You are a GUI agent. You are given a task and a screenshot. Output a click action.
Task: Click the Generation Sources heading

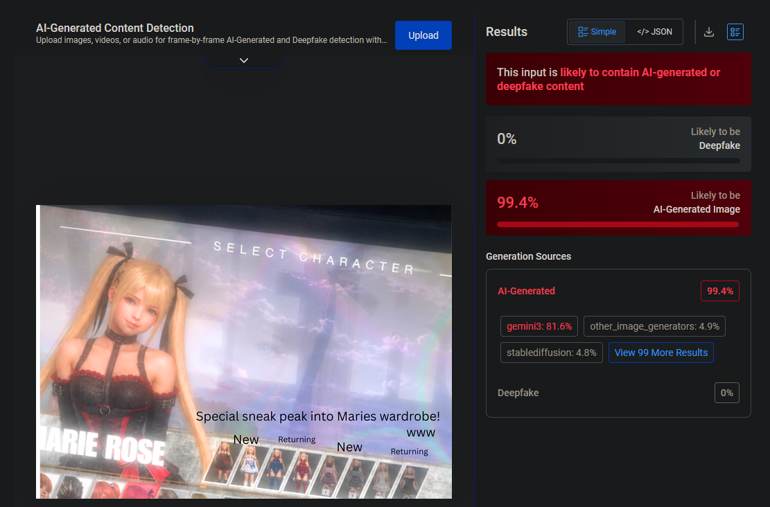point(528,256)
